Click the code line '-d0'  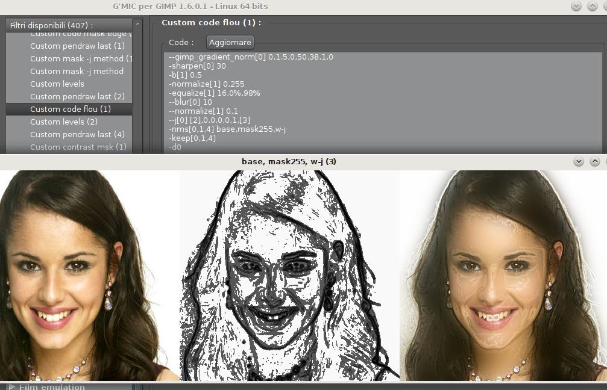[x=175, y=147]
